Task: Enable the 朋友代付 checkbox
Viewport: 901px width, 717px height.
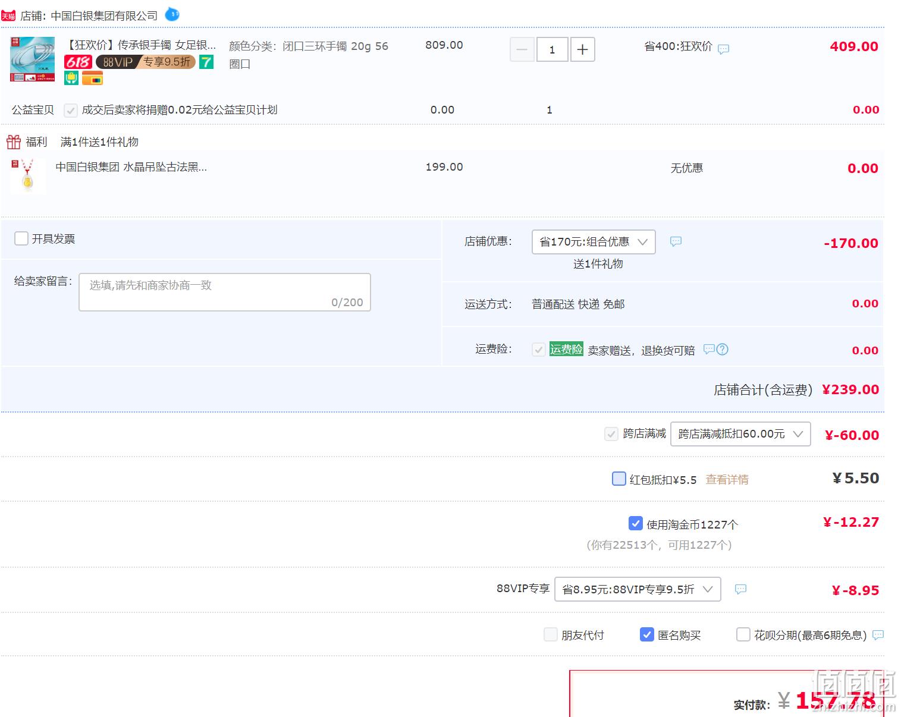Action: pos(551,634)
